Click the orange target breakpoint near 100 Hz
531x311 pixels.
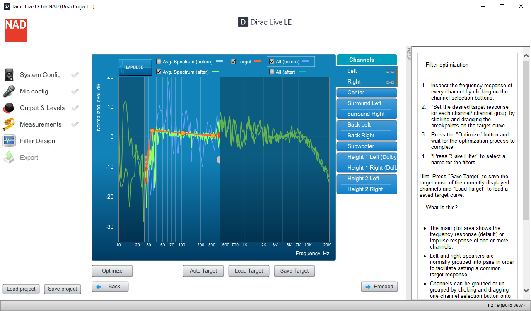pos(183,133)
